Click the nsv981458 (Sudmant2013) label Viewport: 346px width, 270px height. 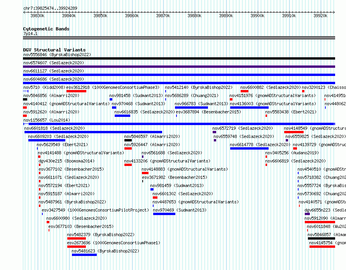coord(136,95)
